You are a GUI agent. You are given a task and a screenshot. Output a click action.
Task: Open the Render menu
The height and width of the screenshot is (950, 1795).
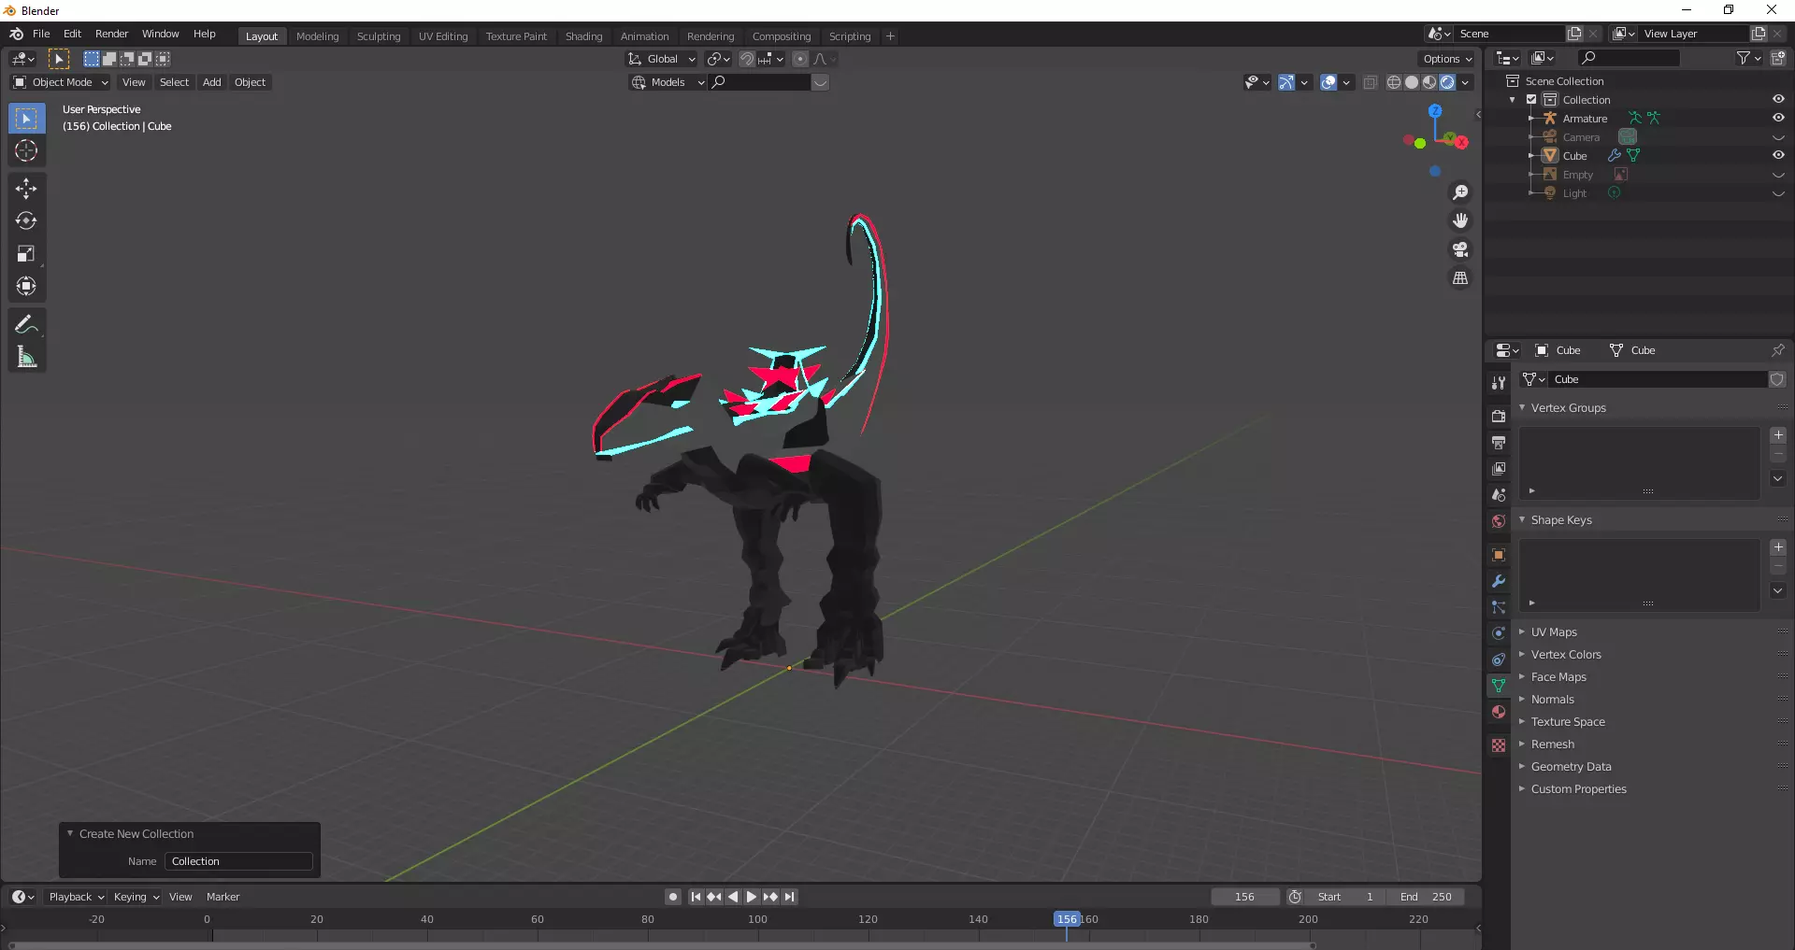pos(111,34)
